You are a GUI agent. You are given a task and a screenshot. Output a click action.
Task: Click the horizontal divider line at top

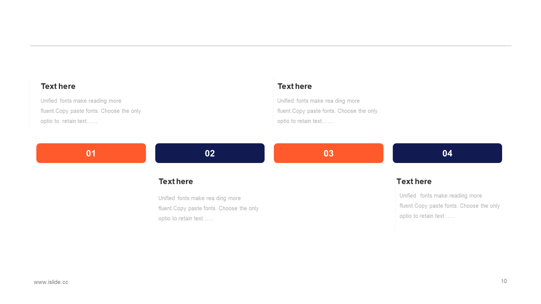click(x=270, y=46)
